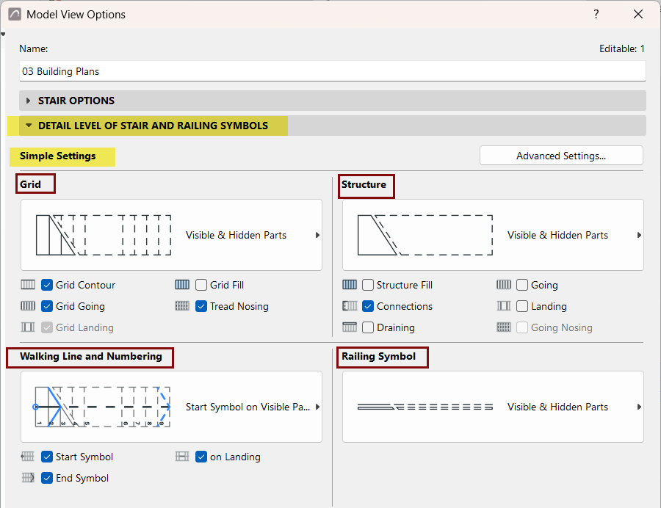Uncheck the Grid Going checkbox

[x=47, y=306]
